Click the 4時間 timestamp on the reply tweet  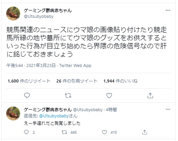[111, 110]
